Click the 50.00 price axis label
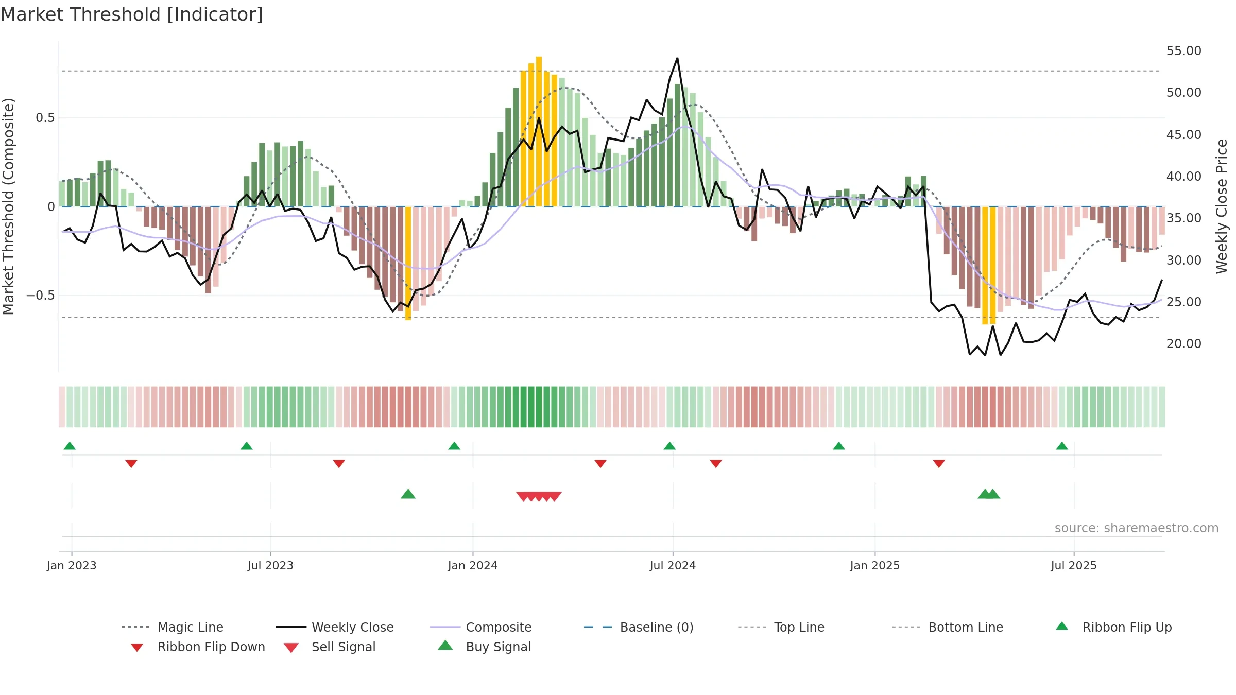Viewport: 1236px width, 695px height. coord(1184,92)
